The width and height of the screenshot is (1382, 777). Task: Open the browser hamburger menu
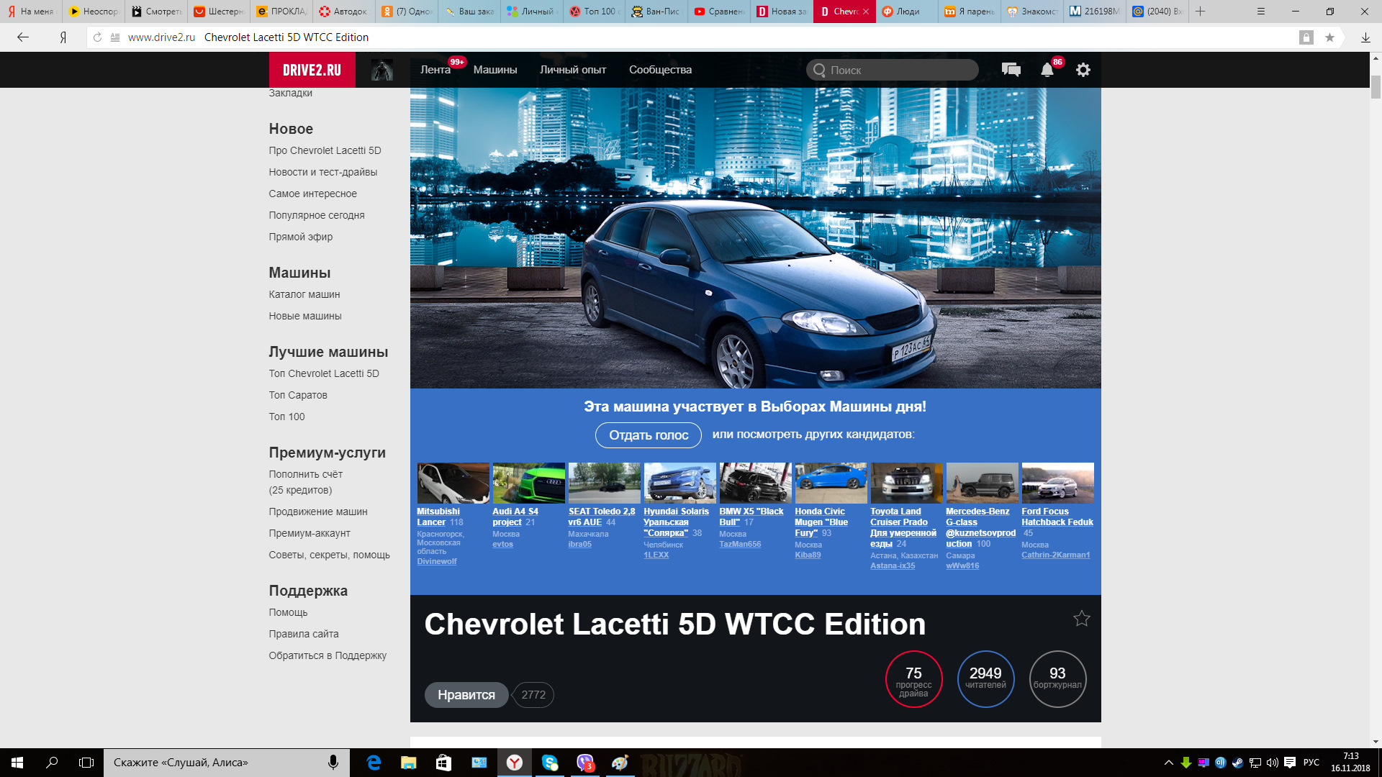(1260, 12)
